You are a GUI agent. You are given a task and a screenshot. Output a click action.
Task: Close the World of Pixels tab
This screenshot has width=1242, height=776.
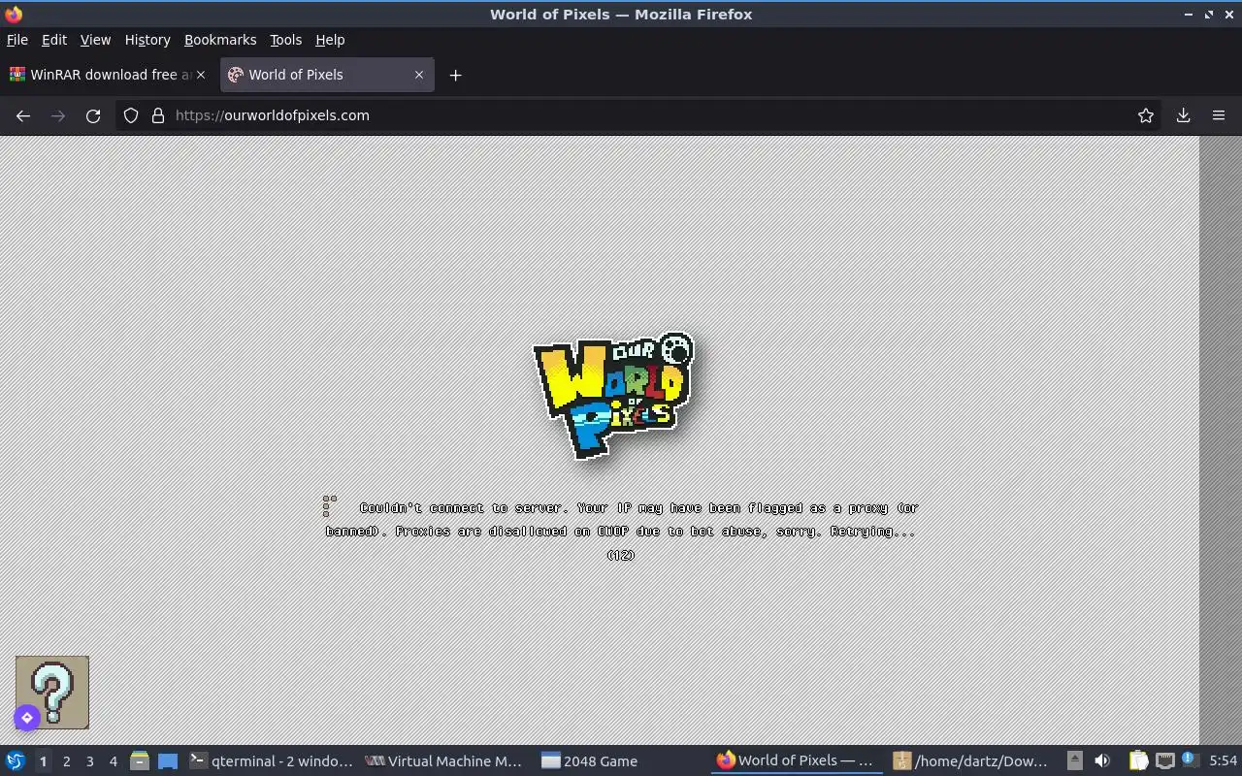[x=419, y=75]
